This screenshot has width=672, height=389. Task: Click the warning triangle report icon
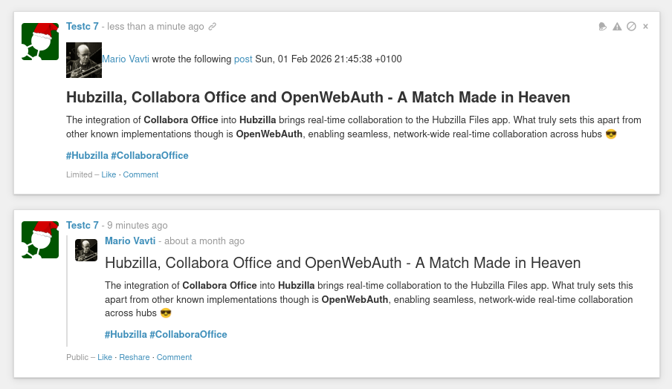617,27
